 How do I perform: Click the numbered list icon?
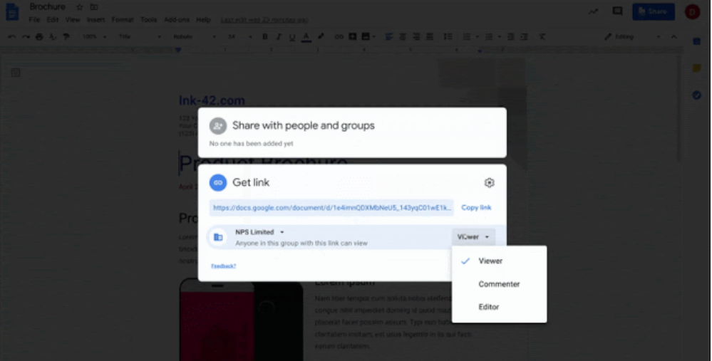[x=466, y=37]
